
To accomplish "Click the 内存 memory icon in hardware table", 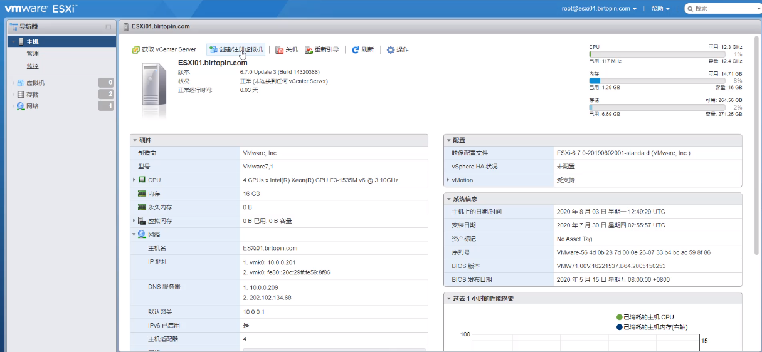I will tap(142, 194).
